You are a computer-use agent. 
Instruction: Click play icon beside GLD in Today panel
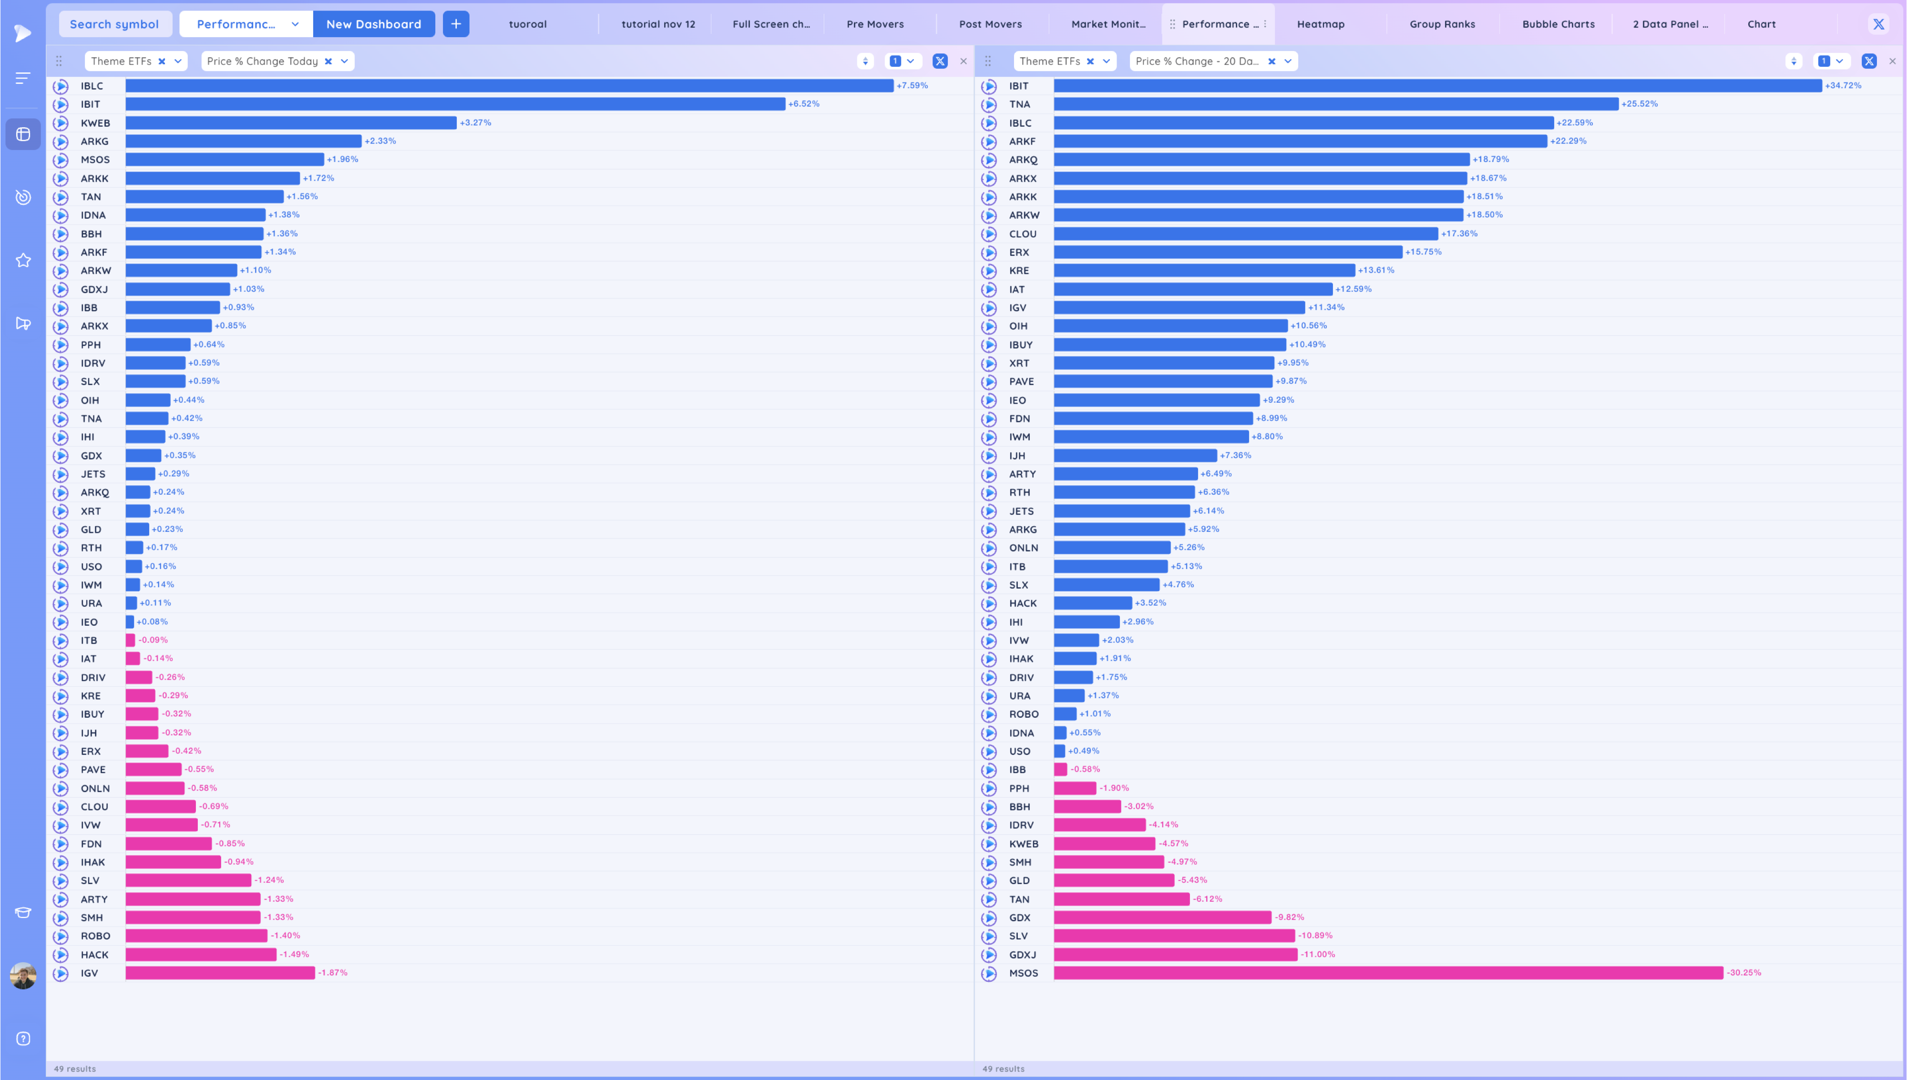tap(61, 530)
